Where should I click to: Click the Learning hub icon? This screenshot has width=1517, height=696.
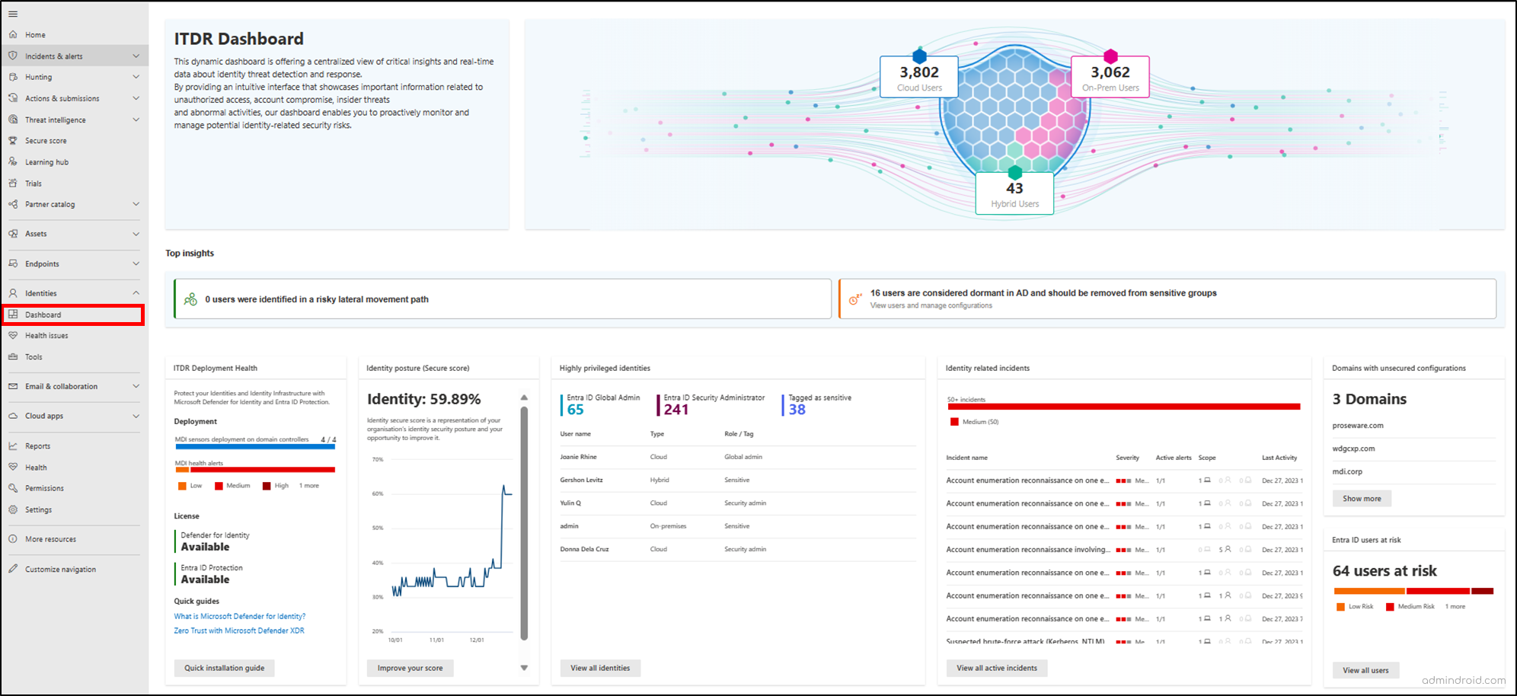pos(13,161)
